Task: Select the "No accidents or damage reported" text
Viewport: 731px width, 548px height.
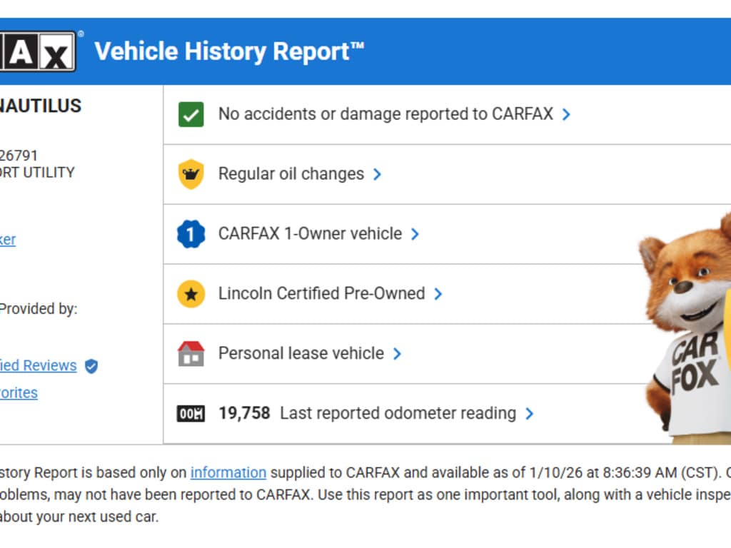Action: (385, 114)
